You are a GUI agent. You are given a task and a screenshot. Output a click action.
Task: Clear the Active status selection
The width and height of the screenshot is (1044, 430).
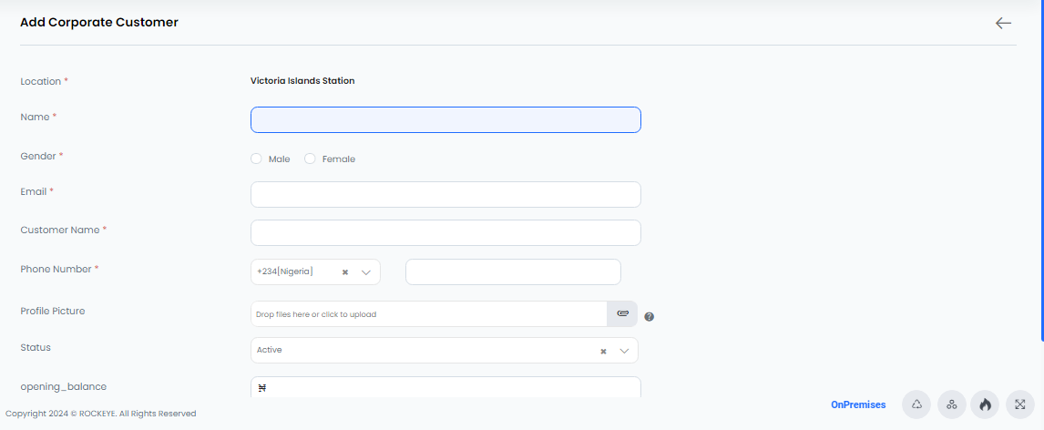[x=603, y=352]
